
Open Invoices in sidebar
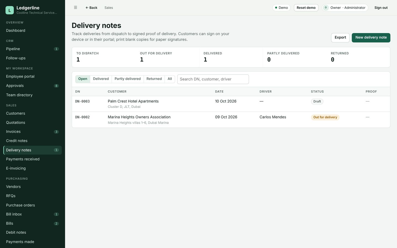[33, 132]
